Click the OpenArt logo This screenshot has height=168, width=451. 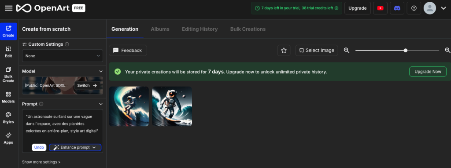click(43, 8)
